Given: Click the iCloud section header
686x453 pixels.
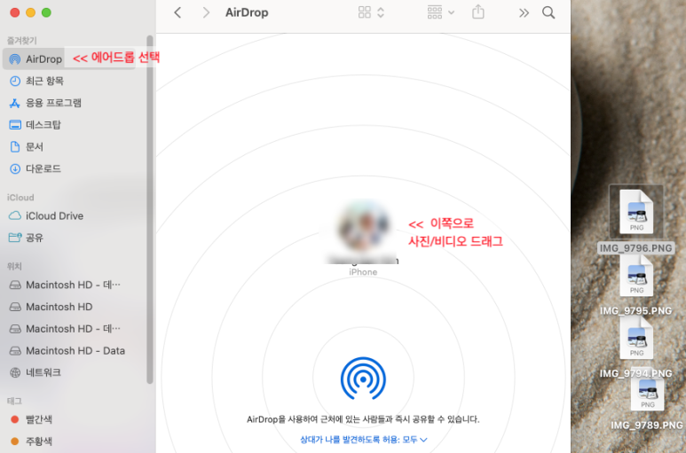Looking at the screenshot, I should tap(20, 198).
